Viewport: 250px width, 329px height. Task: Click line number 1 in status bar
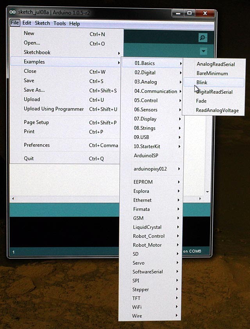[13, 252]
